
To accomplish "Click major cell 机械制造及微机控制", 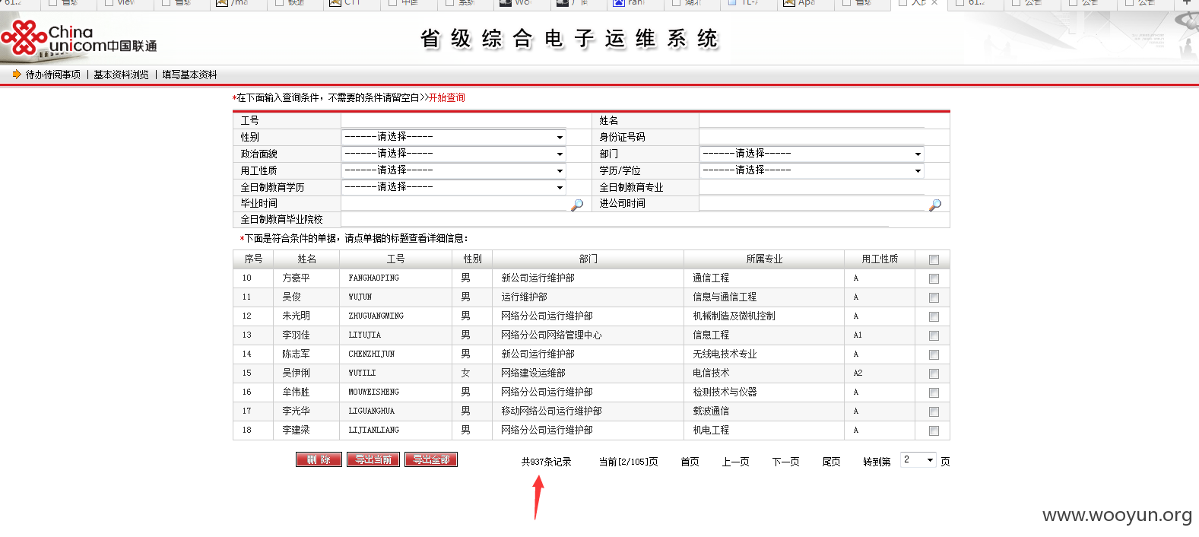I will pos(734,316).
